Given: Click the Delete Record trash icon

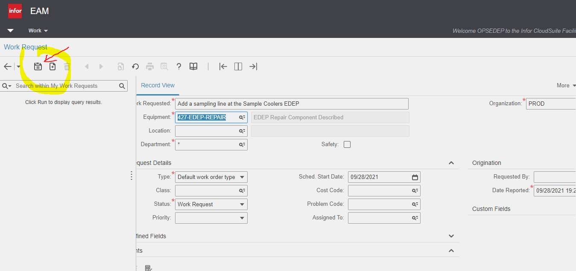Looking at the screenshot, I should (x=67, y=66).
